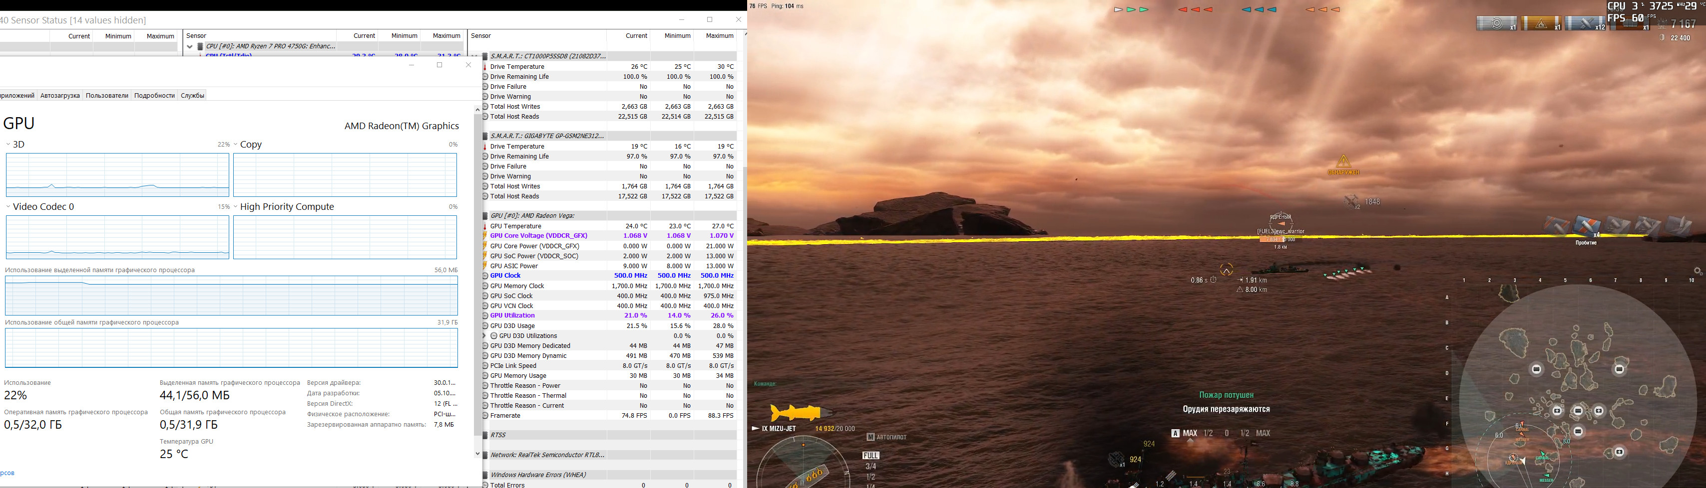This screenshot has height=488, width=1706.
Task: Click the '25 °C' GPU temperature value
Action: pyautogui.click(x=174, y=454)
